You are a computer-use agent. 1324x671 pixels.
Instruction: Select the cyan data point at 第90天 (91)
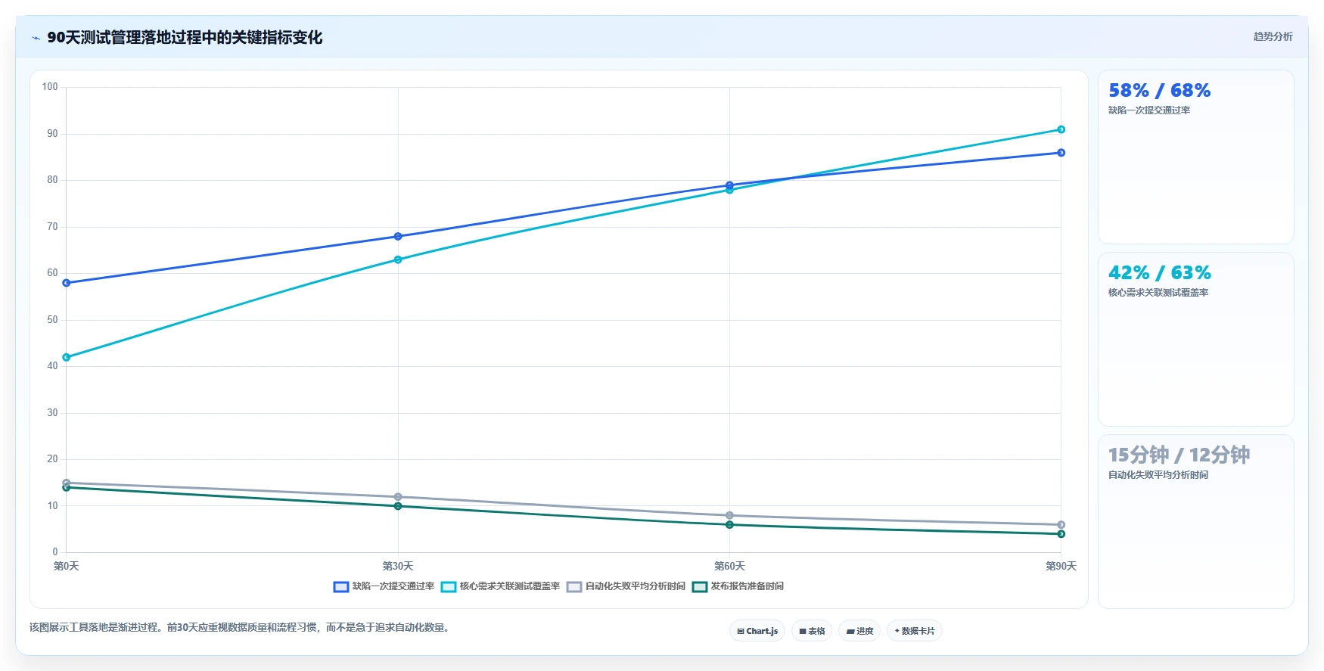1061,129
